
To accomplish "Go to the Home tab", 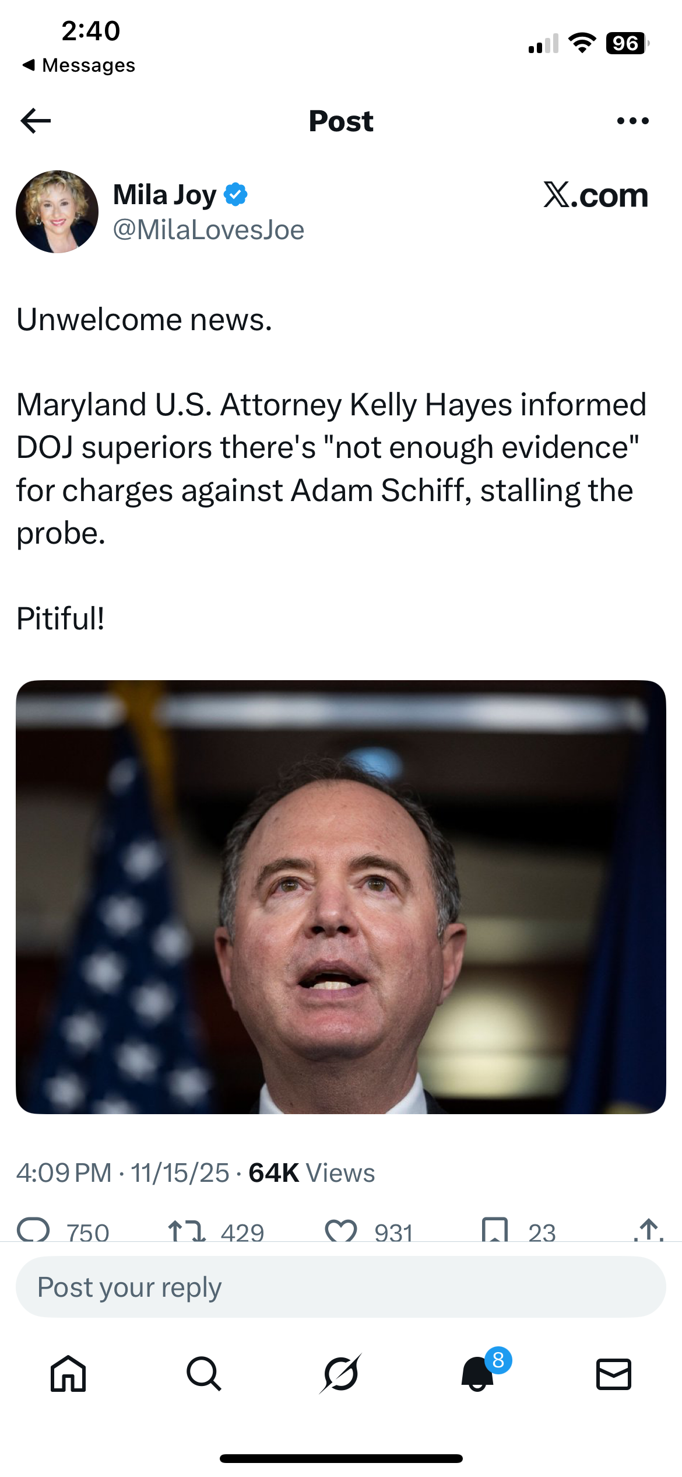I will (x=68, y=1373).
